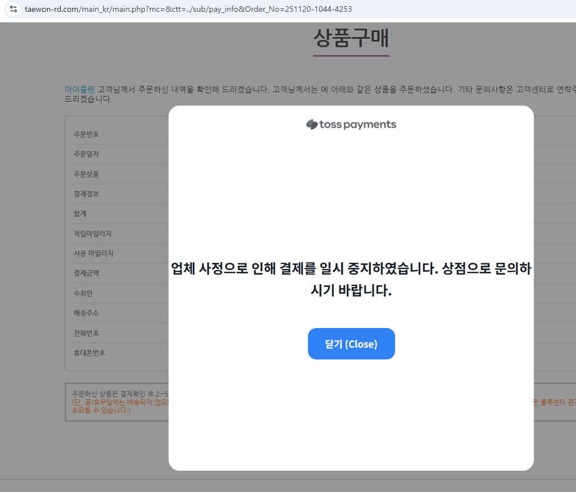Click the 상품구매 page heading

tap(351, 38)
